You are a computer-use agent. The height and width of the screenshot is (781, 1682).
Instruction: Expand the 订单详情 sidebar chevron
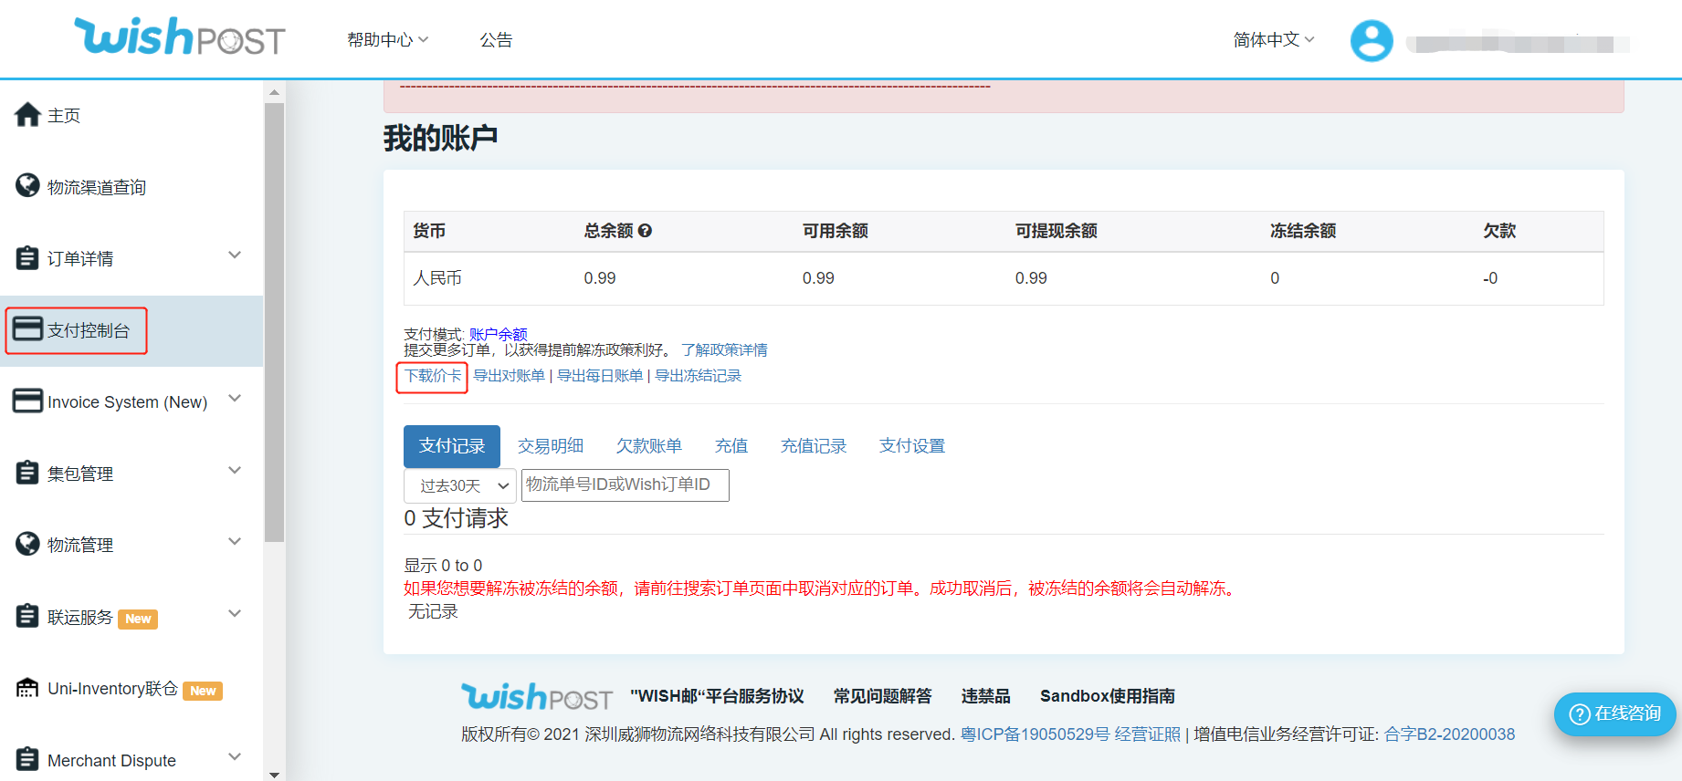235,255
